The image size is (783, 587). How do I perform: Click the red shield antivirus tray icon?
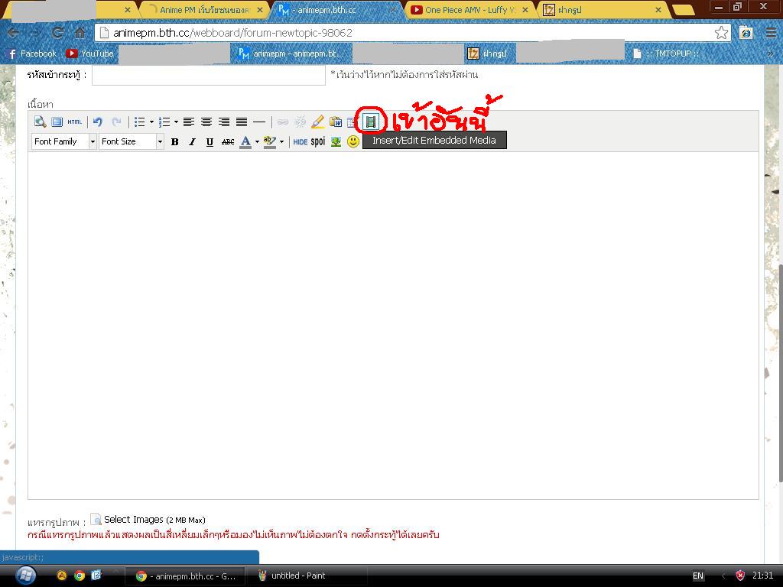click(x=740, y=576)
